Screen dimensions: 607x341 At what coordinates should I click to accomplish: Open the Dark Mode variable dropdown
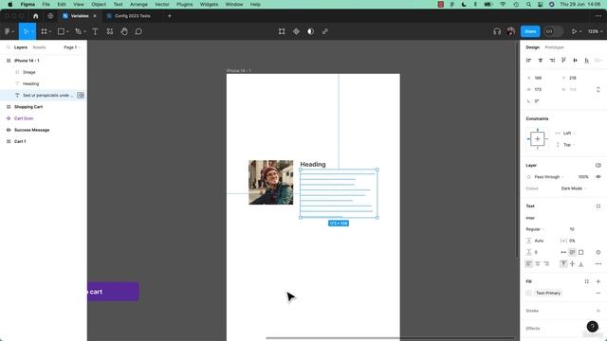coord(574,188)
